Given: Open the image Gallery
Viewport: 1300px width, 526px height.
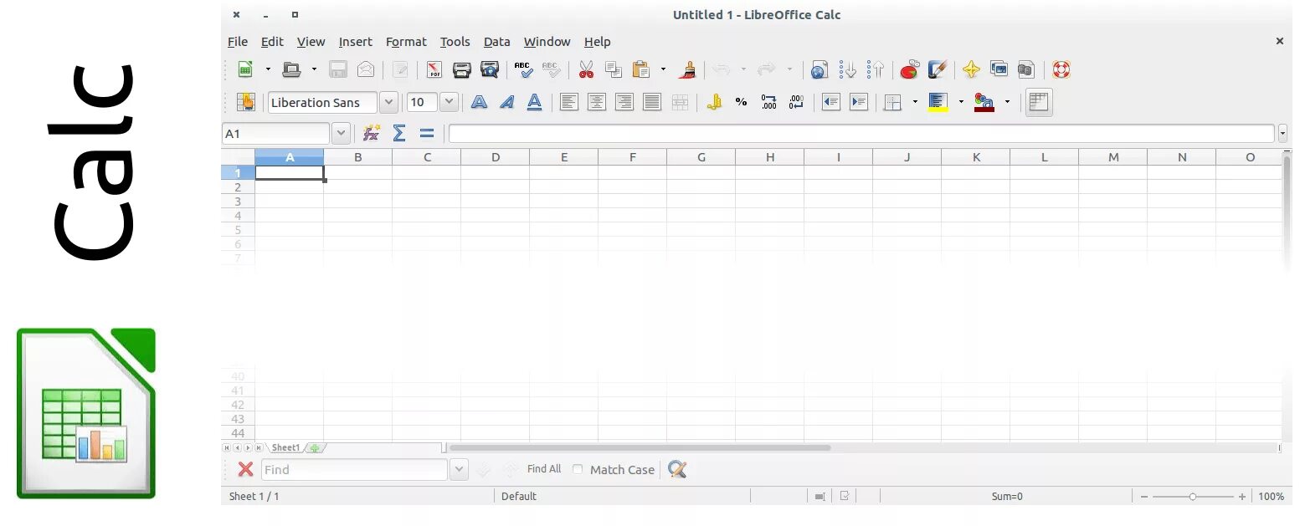Looking at the screenshot, I should click(x=999, y=69).
